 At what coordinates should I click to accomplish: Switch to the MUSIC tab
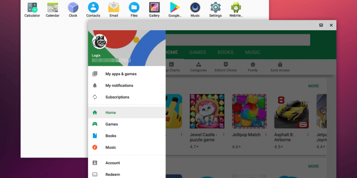click(x=253, y=52)
